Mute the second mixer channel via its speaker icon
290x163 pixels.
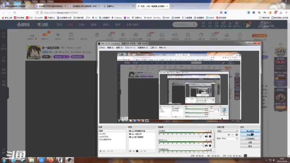click(206, 146)
